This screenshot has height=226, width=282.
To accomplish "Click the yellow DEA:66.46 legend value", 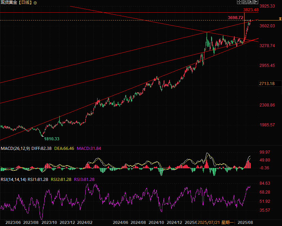I will [x=64, y=149].
